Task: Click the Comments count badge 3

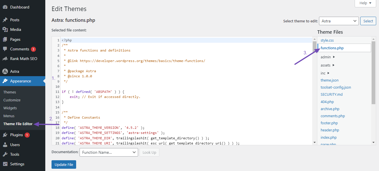Action: pos(33,49)
